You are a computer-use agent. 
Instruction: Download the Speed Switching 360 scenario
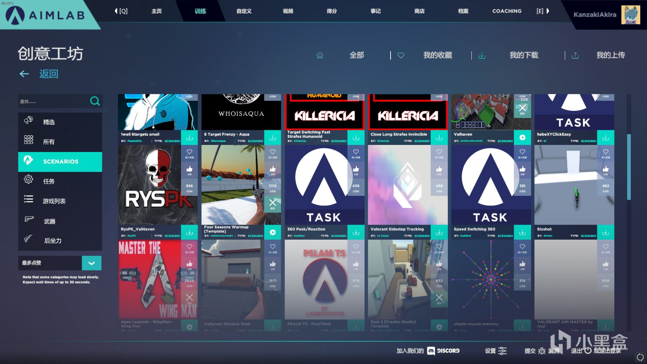point(522,232)
